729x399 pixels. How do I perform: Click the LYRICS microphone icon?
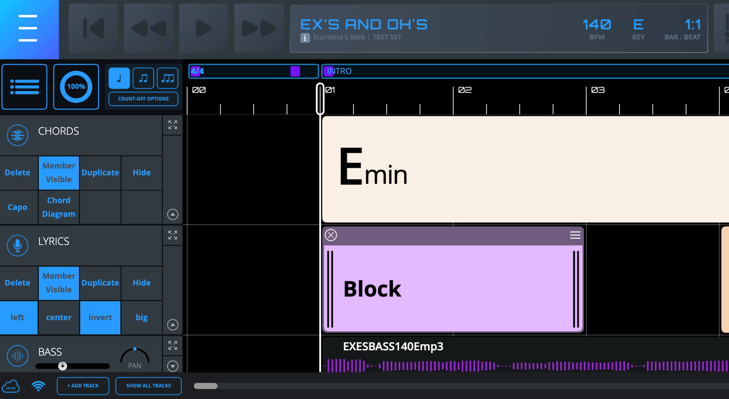click(x=18, y=245)
